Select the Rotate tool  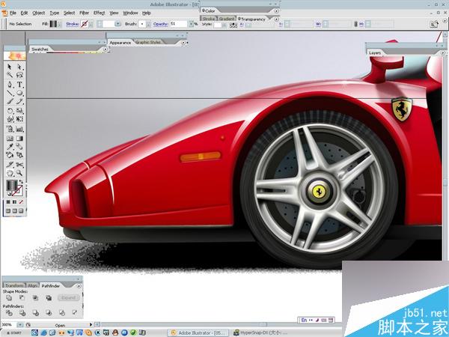10,111
